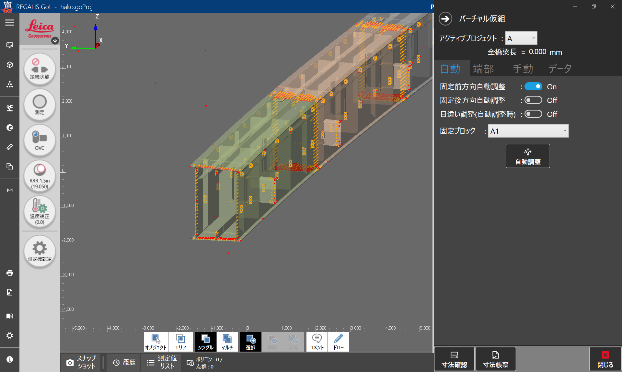Expand the 固定ブロック A1 dropdown

[x=528, y=131]
